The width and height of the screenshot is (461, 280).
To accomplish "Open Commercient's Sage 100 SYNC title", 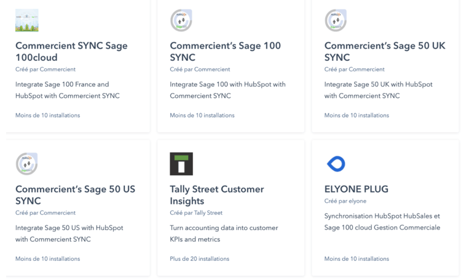I will [225, 52].
